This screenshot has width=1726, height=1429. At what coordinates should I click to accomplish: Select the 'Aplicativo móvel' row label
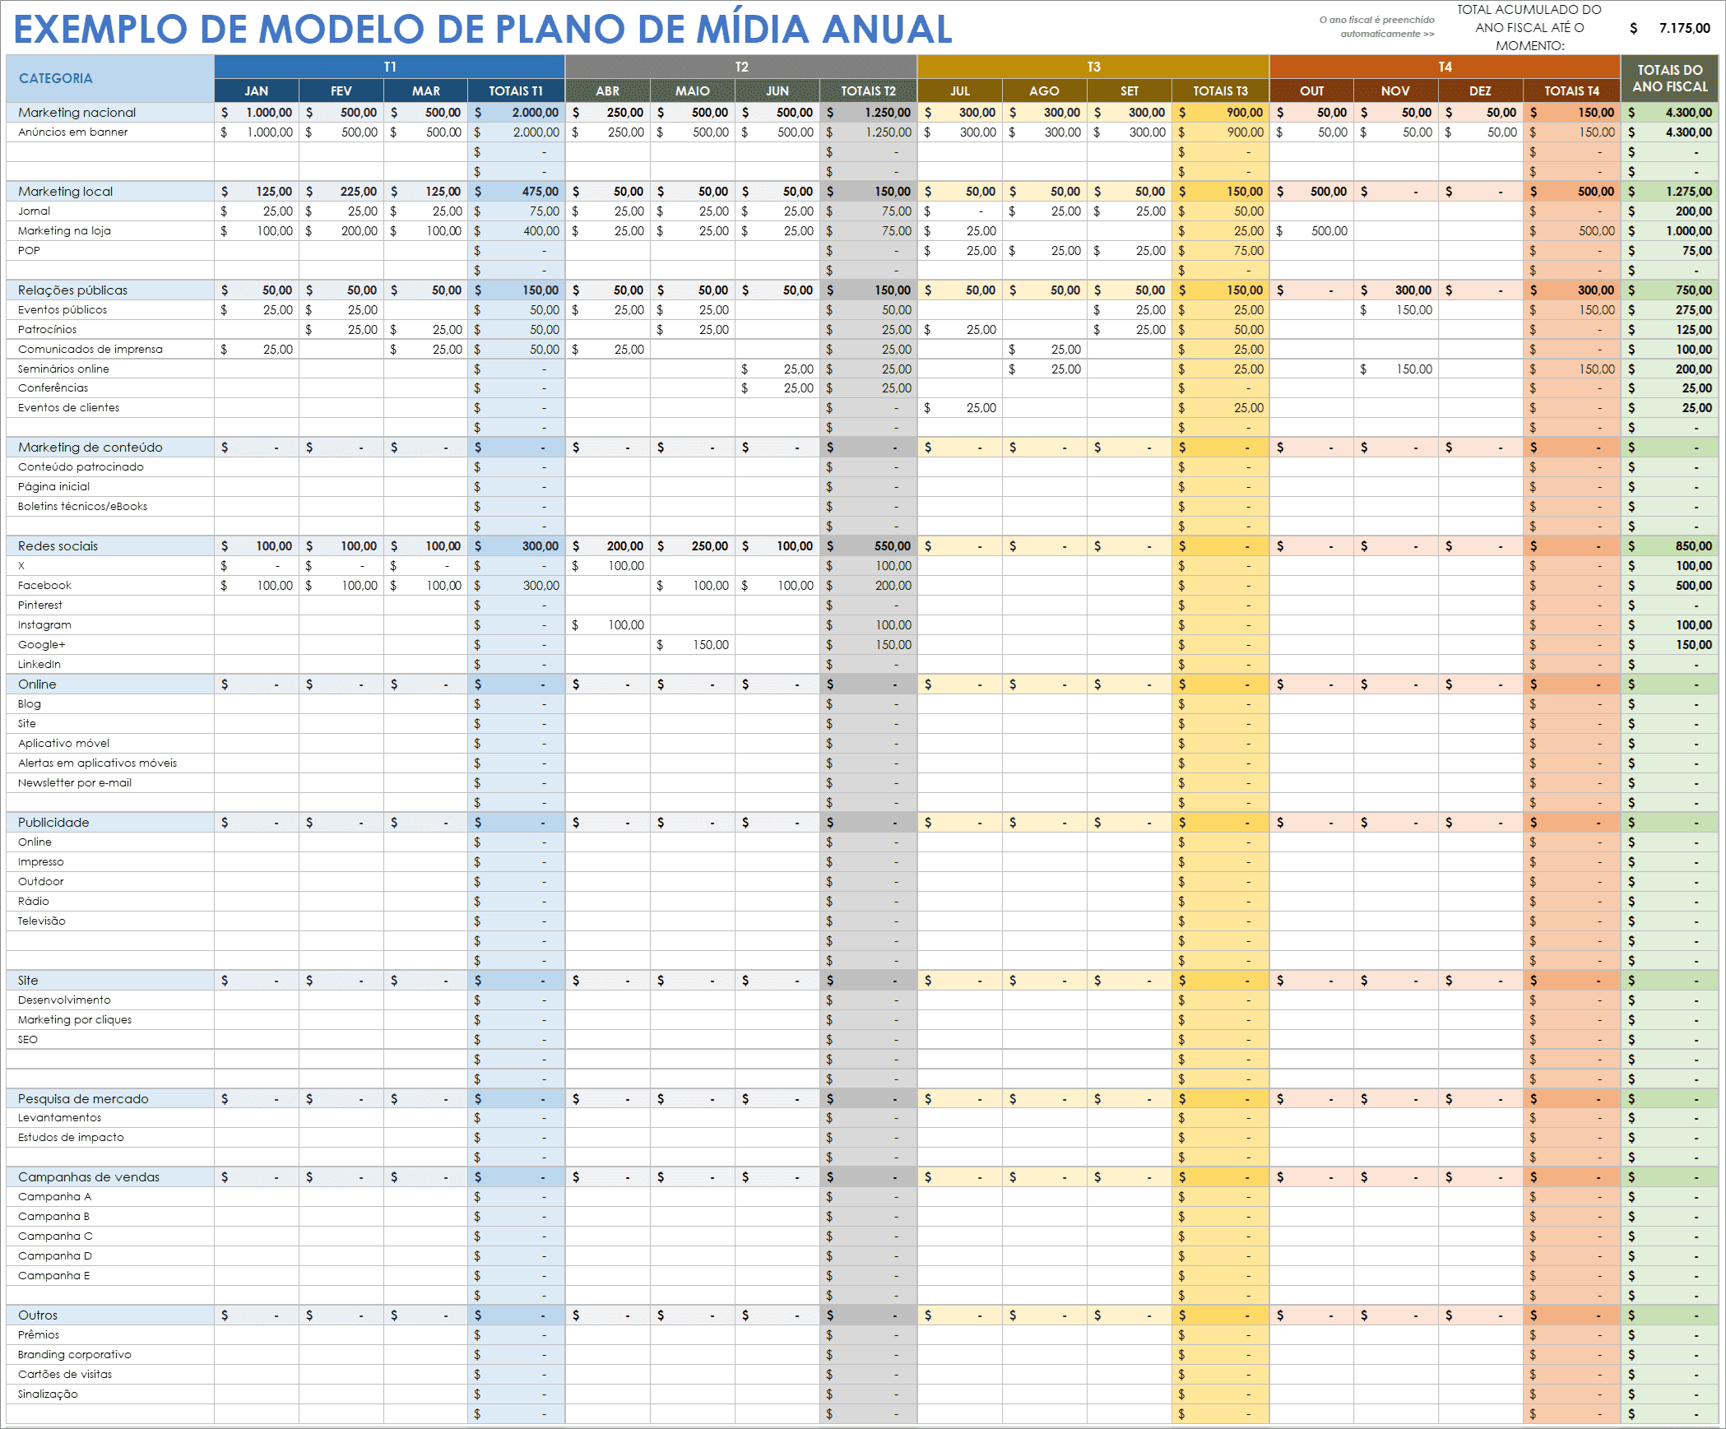coord(64,743)
